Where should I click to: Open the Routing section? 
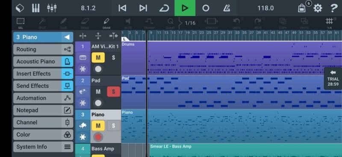point(43,49)
